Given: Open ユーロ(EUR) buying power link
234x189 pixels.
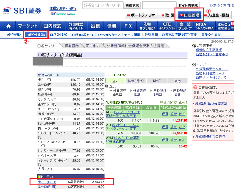Looking at the screenshot, I should click(x=47, y=187).
